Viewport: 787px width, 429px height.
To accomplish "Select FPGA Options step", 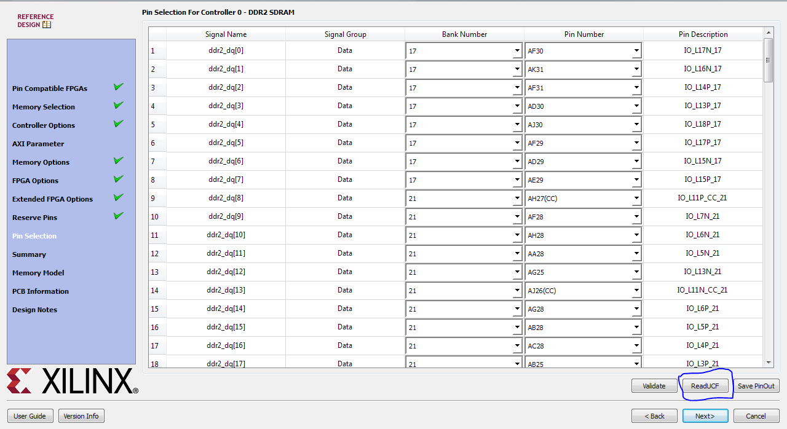I will point(35,181).
